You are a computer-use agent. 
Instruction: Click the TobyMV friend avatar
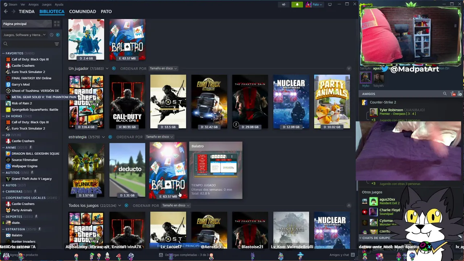click(378, 78)
